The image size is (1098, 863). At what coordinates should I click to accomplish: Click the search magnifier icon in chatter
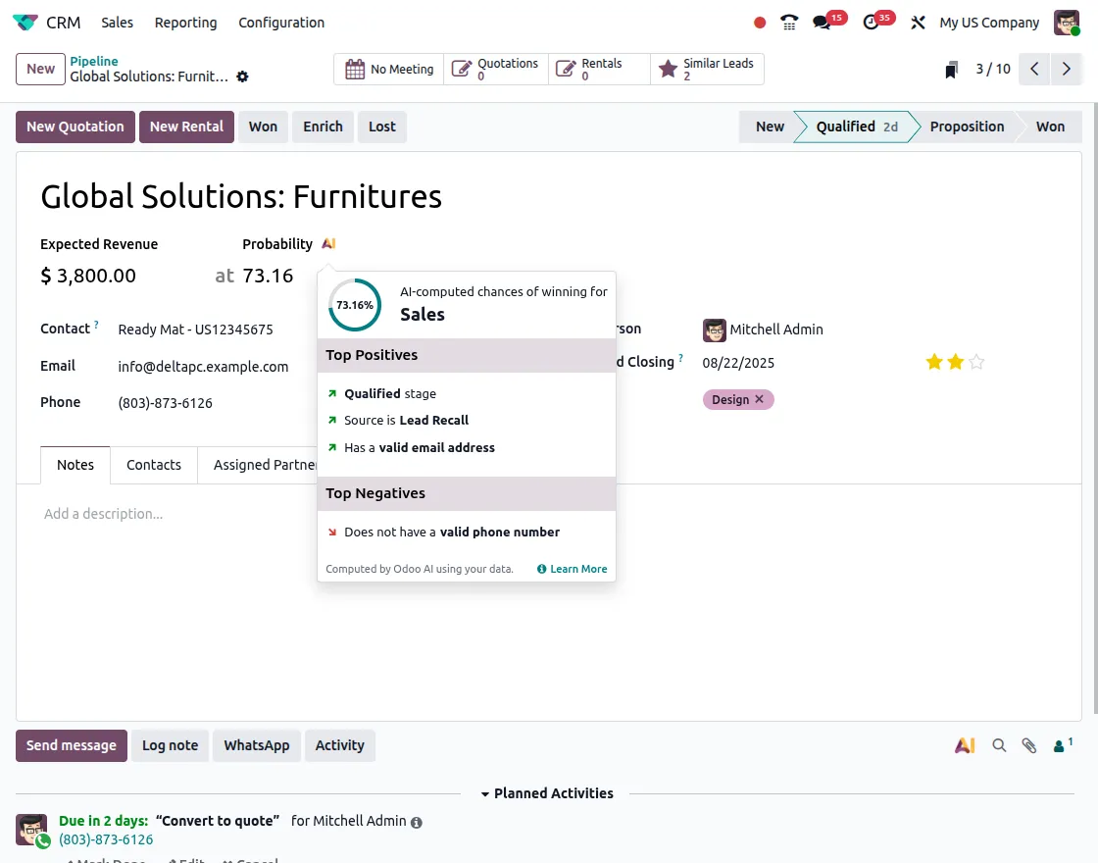coord(999,745)
